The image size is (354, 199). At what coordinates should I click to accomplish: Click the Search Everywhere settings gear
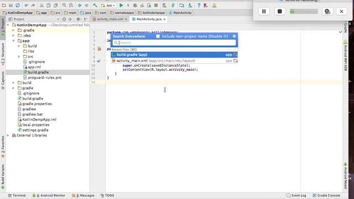(234, 36)
